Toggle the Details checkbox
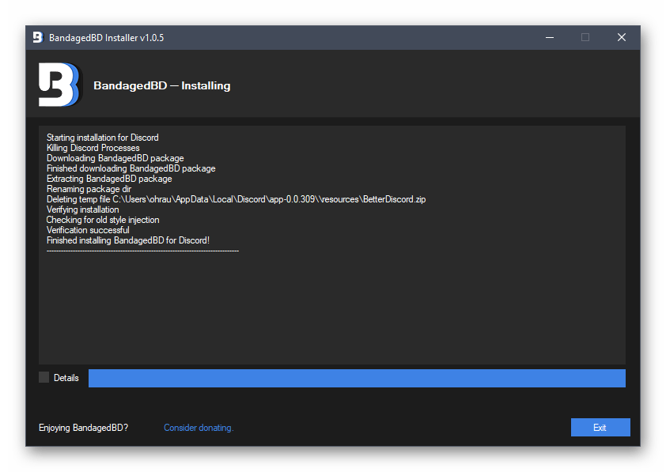 (44, 378)
